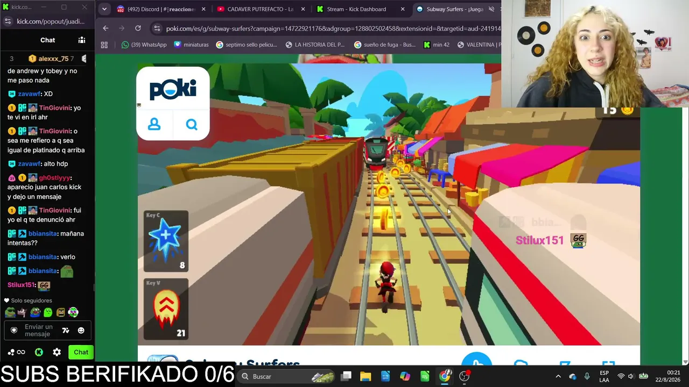Image resolution: width=689 pixels, height=387 pixels.
Task: Click username Stilux151 in chat list
Action: 21,285
